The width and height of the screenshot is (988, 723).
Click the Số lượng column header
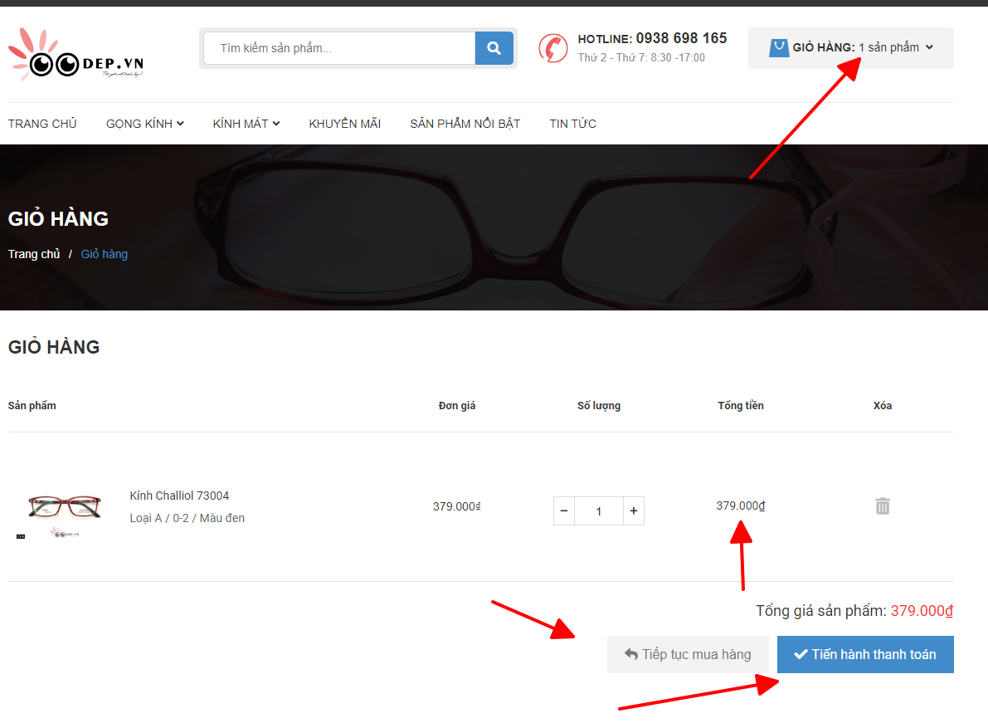(x=599, y=405)
